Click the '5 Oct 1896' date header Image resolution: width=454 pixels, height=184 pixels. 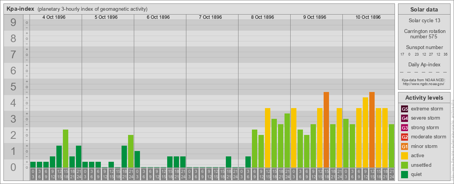pyautogui.click(x=106, y=17)
